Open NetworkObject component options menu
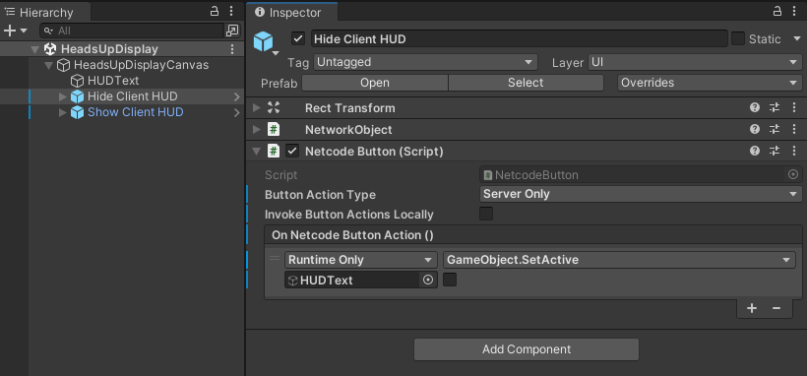Viewport: 807px width, 376px height. pos(793,129)
